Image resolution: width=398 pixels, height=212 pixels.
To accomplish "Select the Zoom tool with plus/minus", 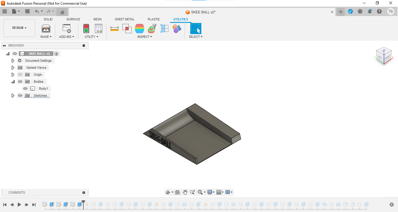I will (x=192, y=192).
